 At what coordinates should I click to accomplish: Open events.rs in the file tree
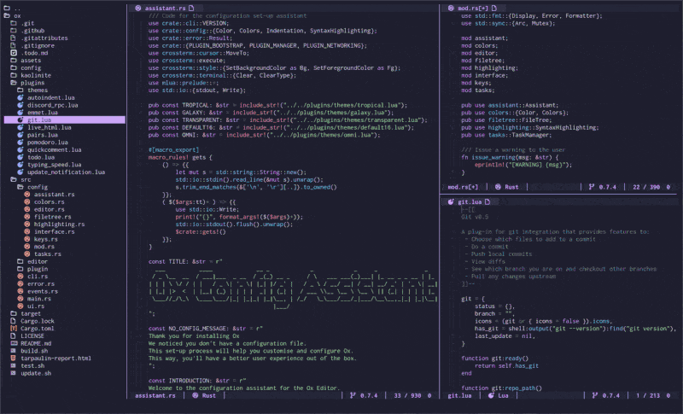pyautogui.click(x=42, y=291)
